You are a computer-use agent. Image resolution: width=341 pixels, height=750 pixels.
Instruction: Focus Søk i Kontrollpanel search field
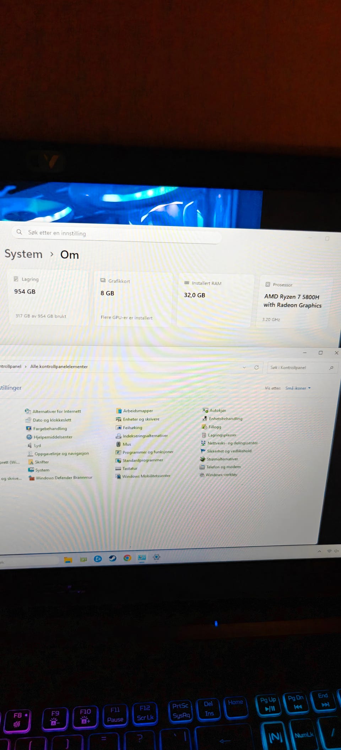302,368
